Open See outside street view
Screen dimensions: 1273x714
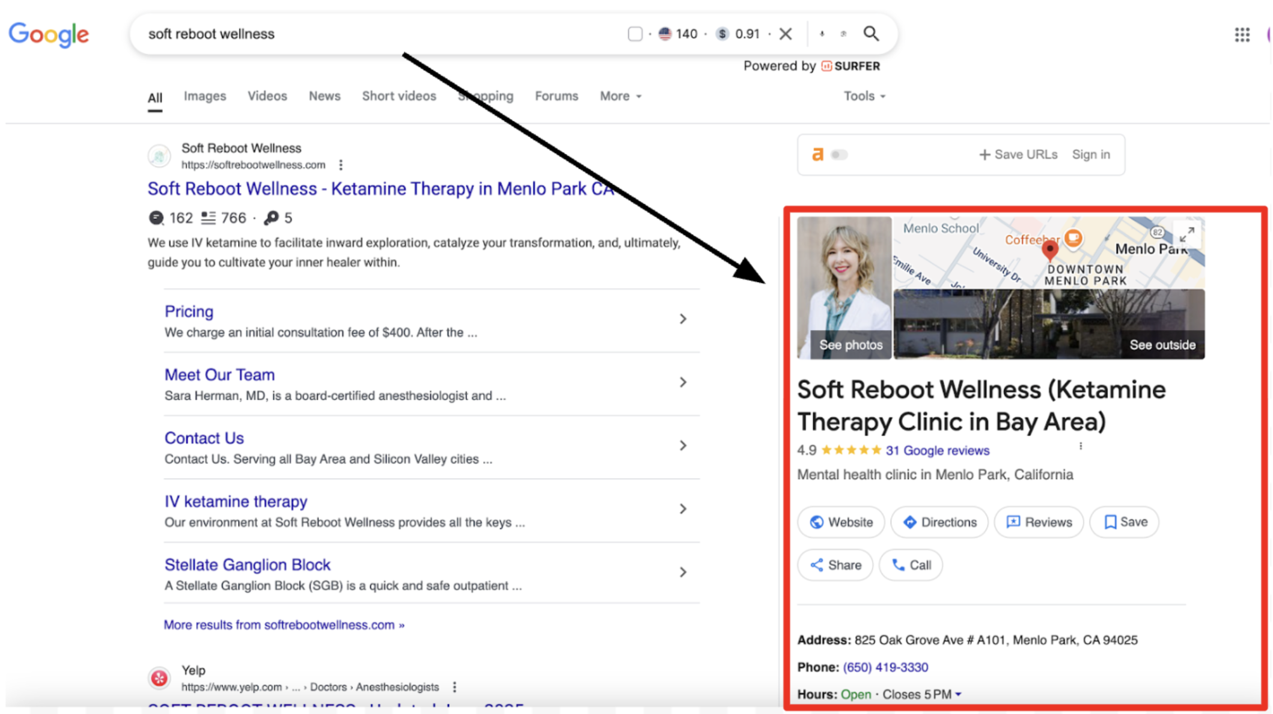[x=1049, y=325]
